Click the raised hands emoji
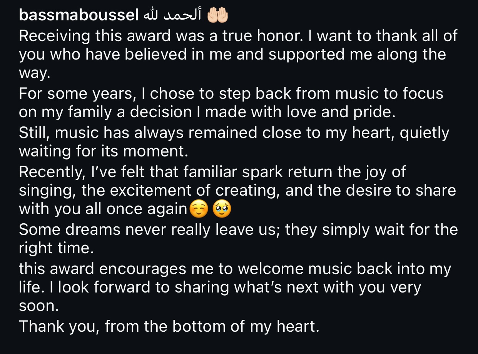Image resolution: width=478 pixels, height=354 pixels. [218, 15]
